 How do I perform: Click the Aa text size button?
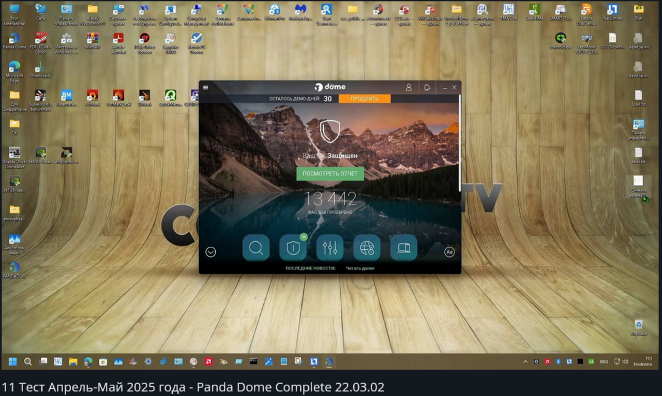(449, 252)
